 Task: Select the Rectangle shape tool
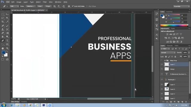pos(7,44)
